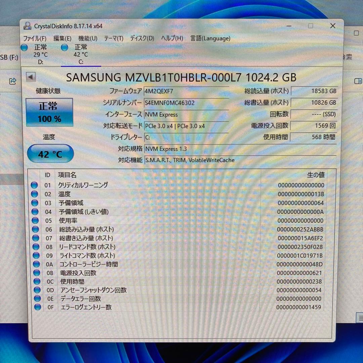The height and width of the screenshot is (363, 363).
Task: Click the 正常 100% health status button
Action: click(49, 111)
